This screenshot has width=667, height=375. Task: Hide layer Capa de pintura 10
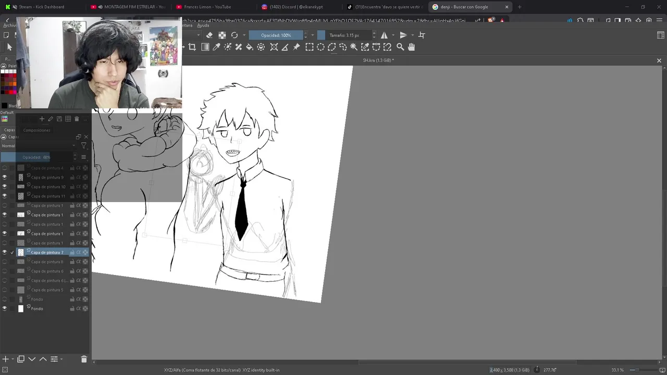5,186
